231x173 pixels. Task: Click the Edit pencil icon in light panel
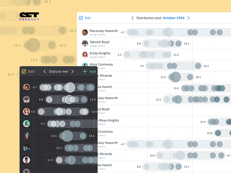(x=81, y=18)
